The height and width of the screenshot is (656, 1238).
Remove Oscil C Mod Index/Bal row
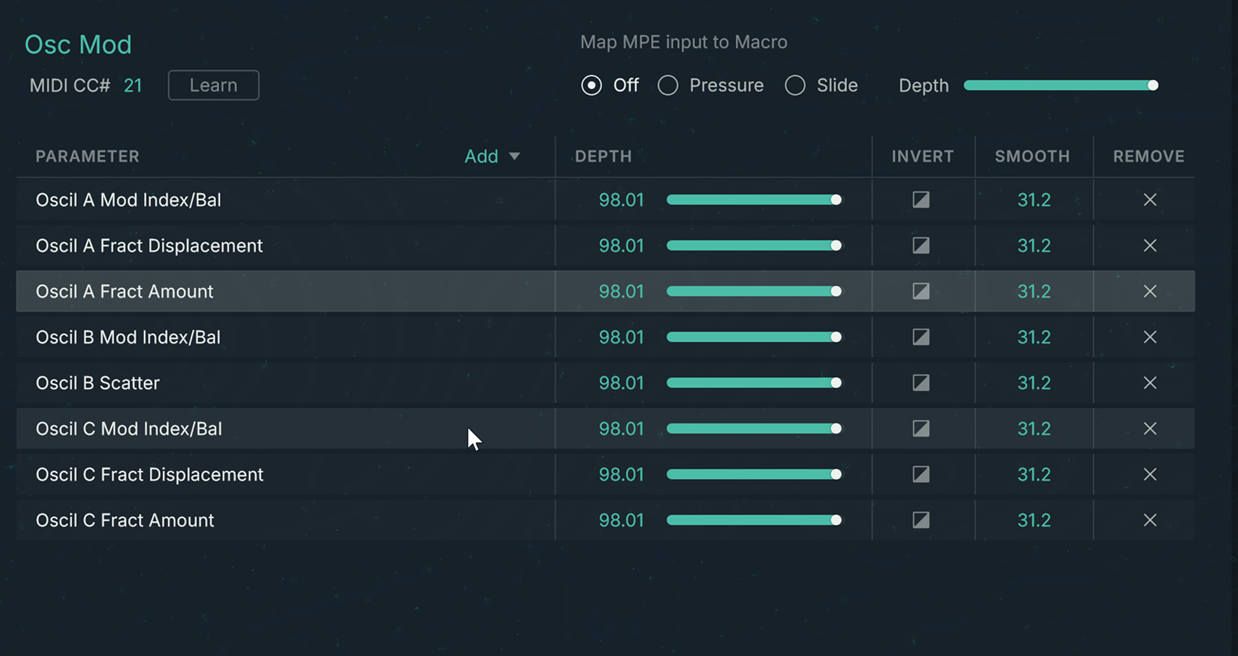[x=1150, y=428]
